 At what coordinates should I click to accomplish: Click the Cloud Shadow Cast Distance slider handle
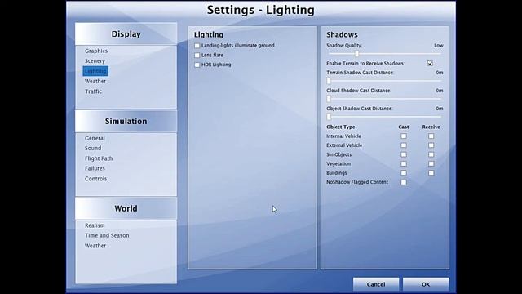coord(329,99)
